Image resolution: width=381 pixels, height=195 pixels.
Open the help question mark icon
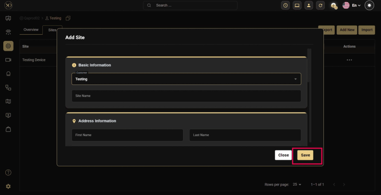(8, 173)
